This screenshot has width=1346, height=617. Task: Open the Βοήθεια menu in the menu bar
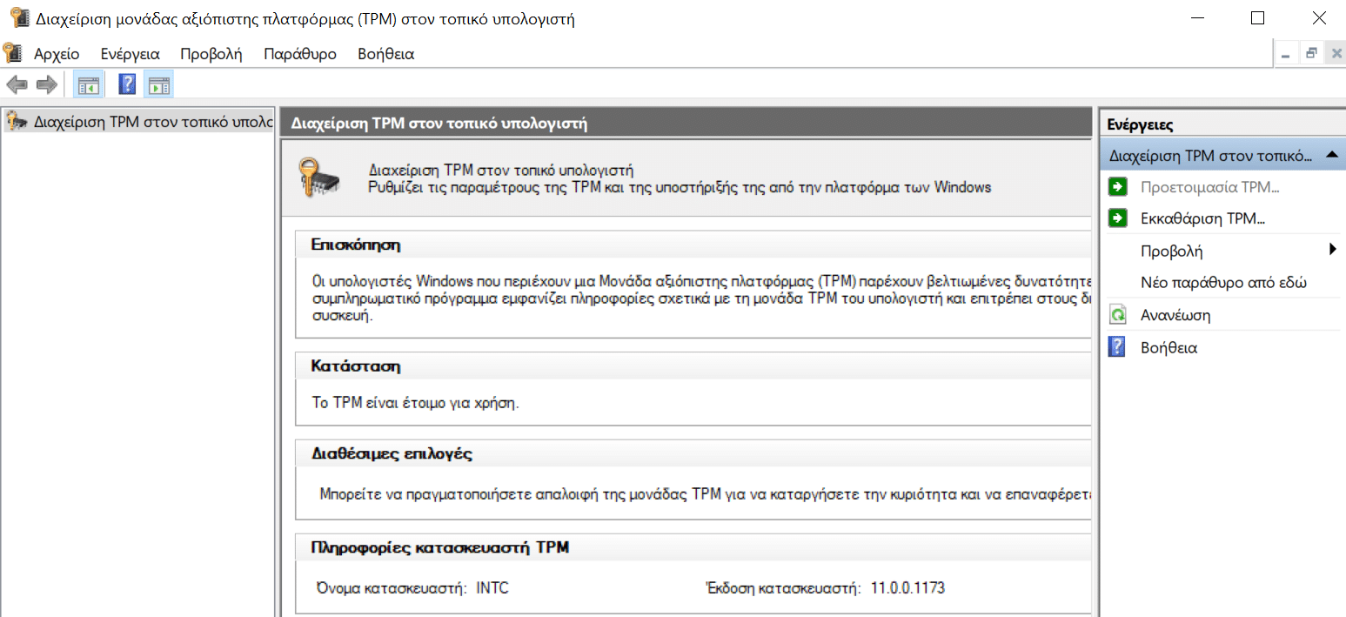(386, 54)
